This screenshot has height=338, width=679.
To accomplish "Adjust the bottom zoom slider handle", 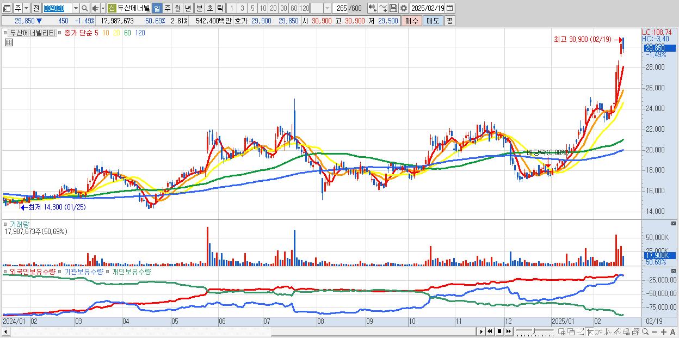I will pos(534,331).
